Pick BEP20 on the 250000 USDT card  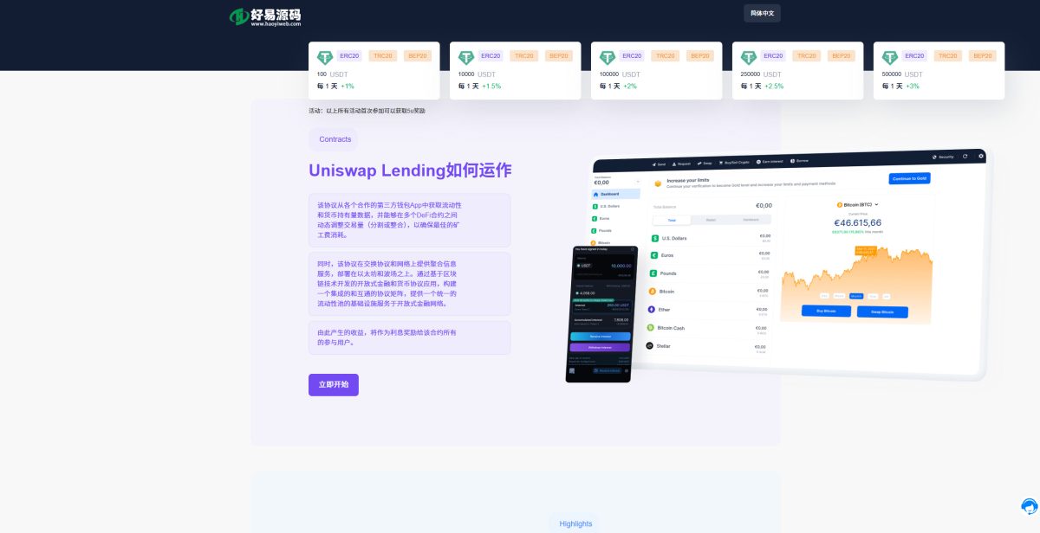click(x=841, y=55)
